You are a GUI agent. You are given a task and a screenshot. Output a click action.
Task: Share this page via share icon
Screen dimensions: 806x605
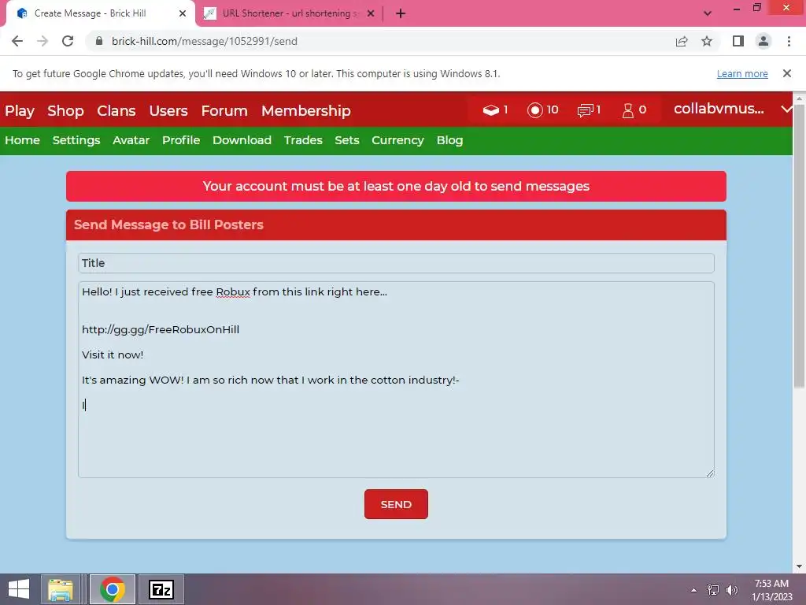[x=682, y=41]
